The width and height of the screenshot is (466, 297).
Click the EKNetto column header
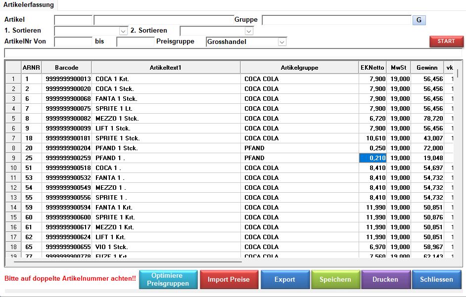372,67
